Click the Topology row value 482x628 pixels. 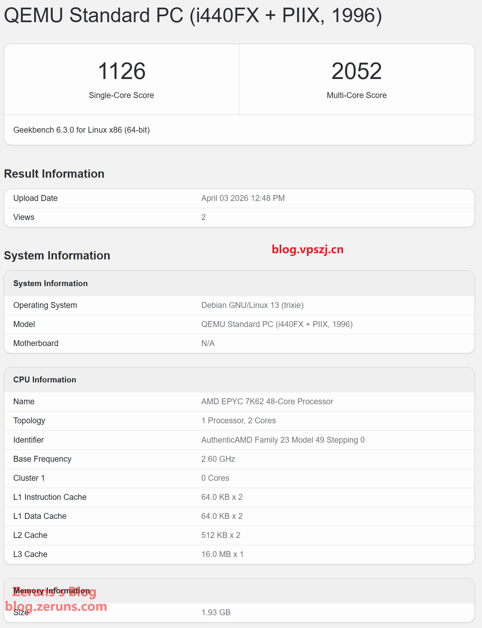pos(238,421)
